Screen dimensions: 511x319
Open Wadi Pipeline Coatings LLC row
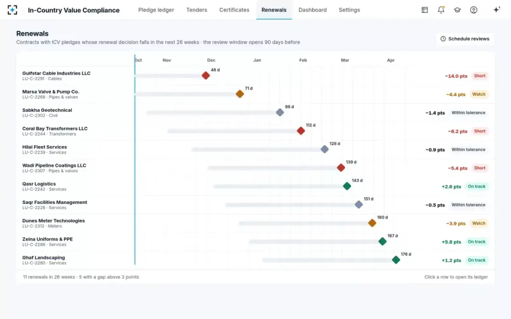(x=255, y=168)
